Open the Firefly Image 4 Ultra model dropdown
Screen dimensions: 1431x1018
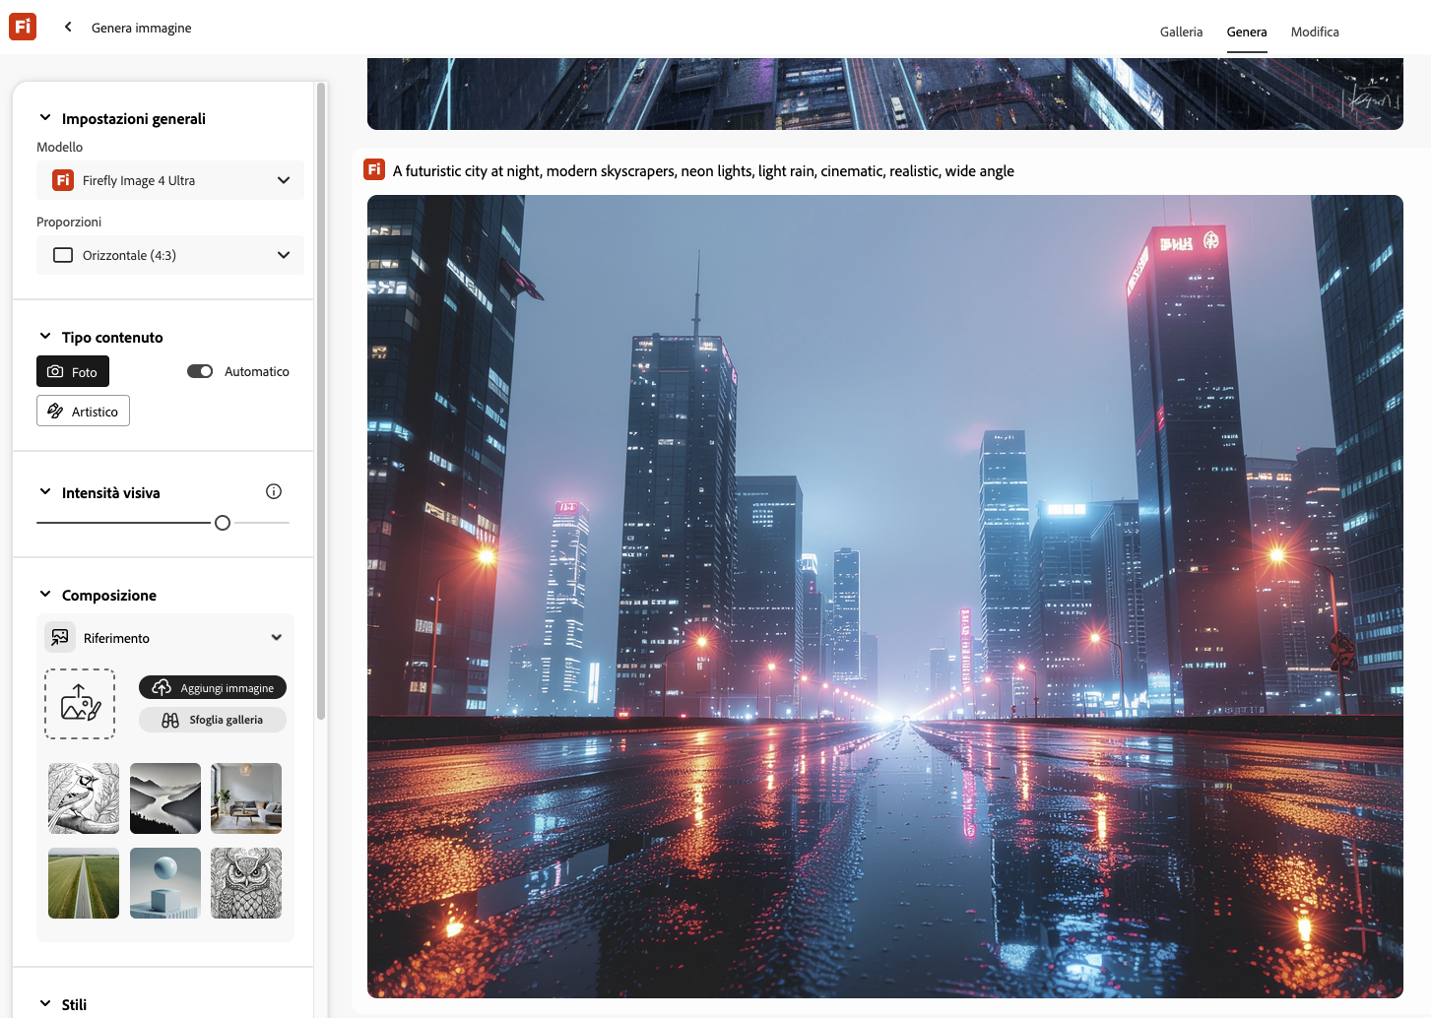[170, 180]
